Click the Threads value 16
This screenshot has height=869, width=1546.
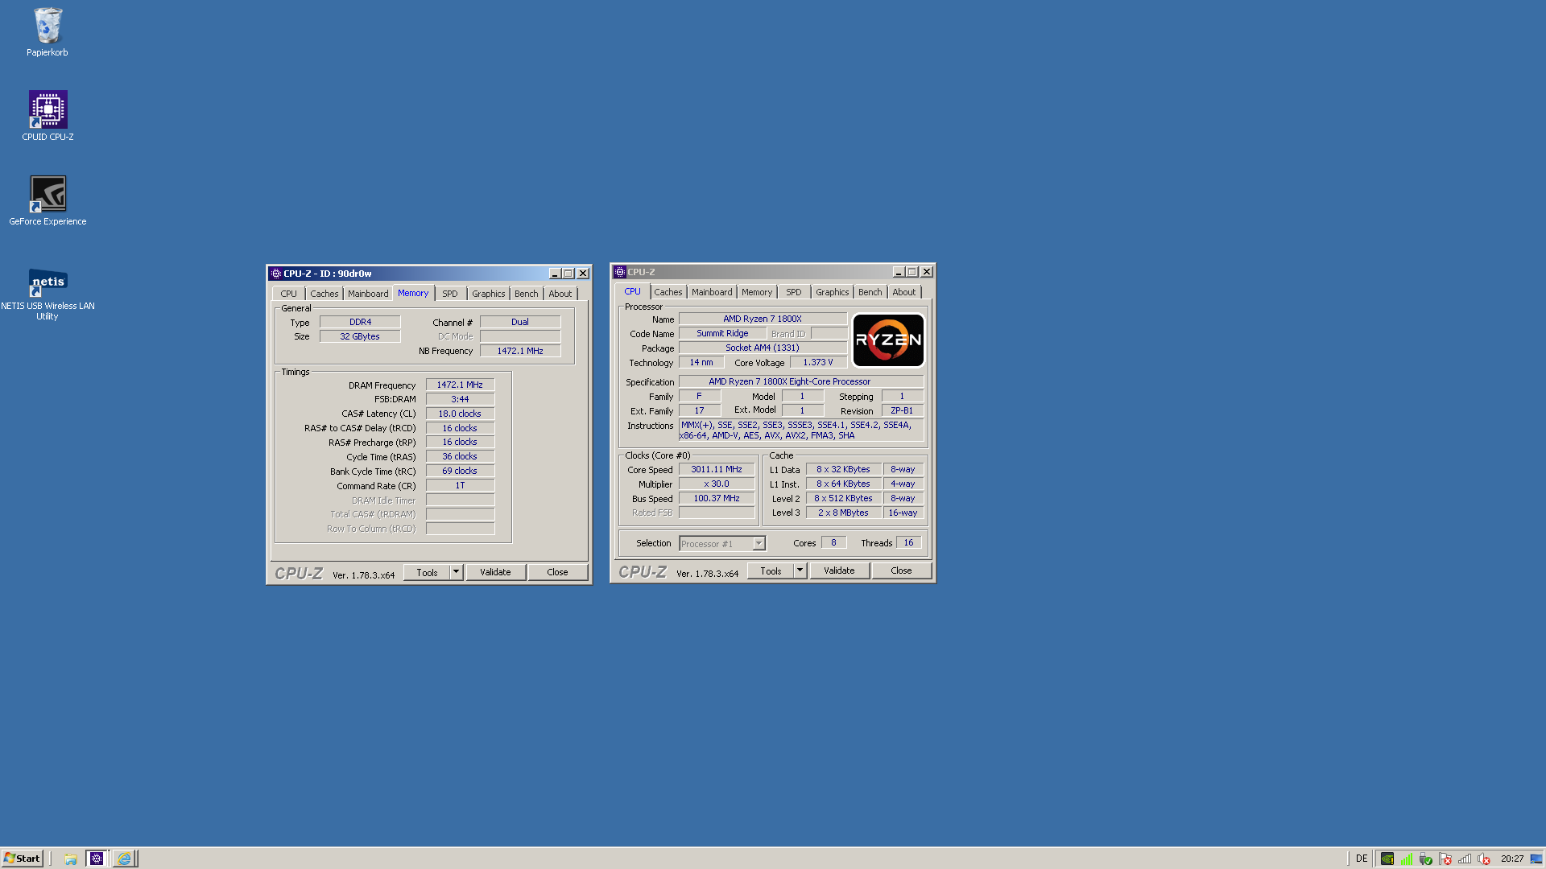pyautogui.click(x=908, y=542)
